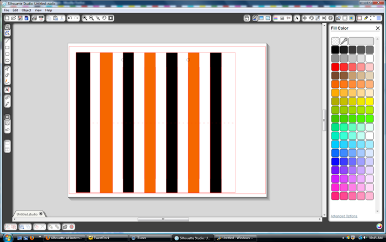
Task: Select the Knife tool
Action: click(x=7, y=104)
